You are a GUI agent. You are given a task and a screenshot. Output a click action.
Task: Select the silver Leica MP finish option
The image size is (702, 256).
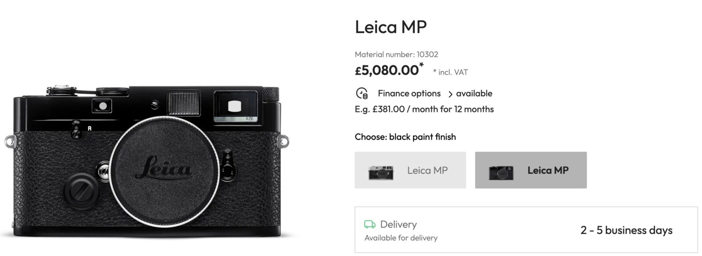coord(410,170)
